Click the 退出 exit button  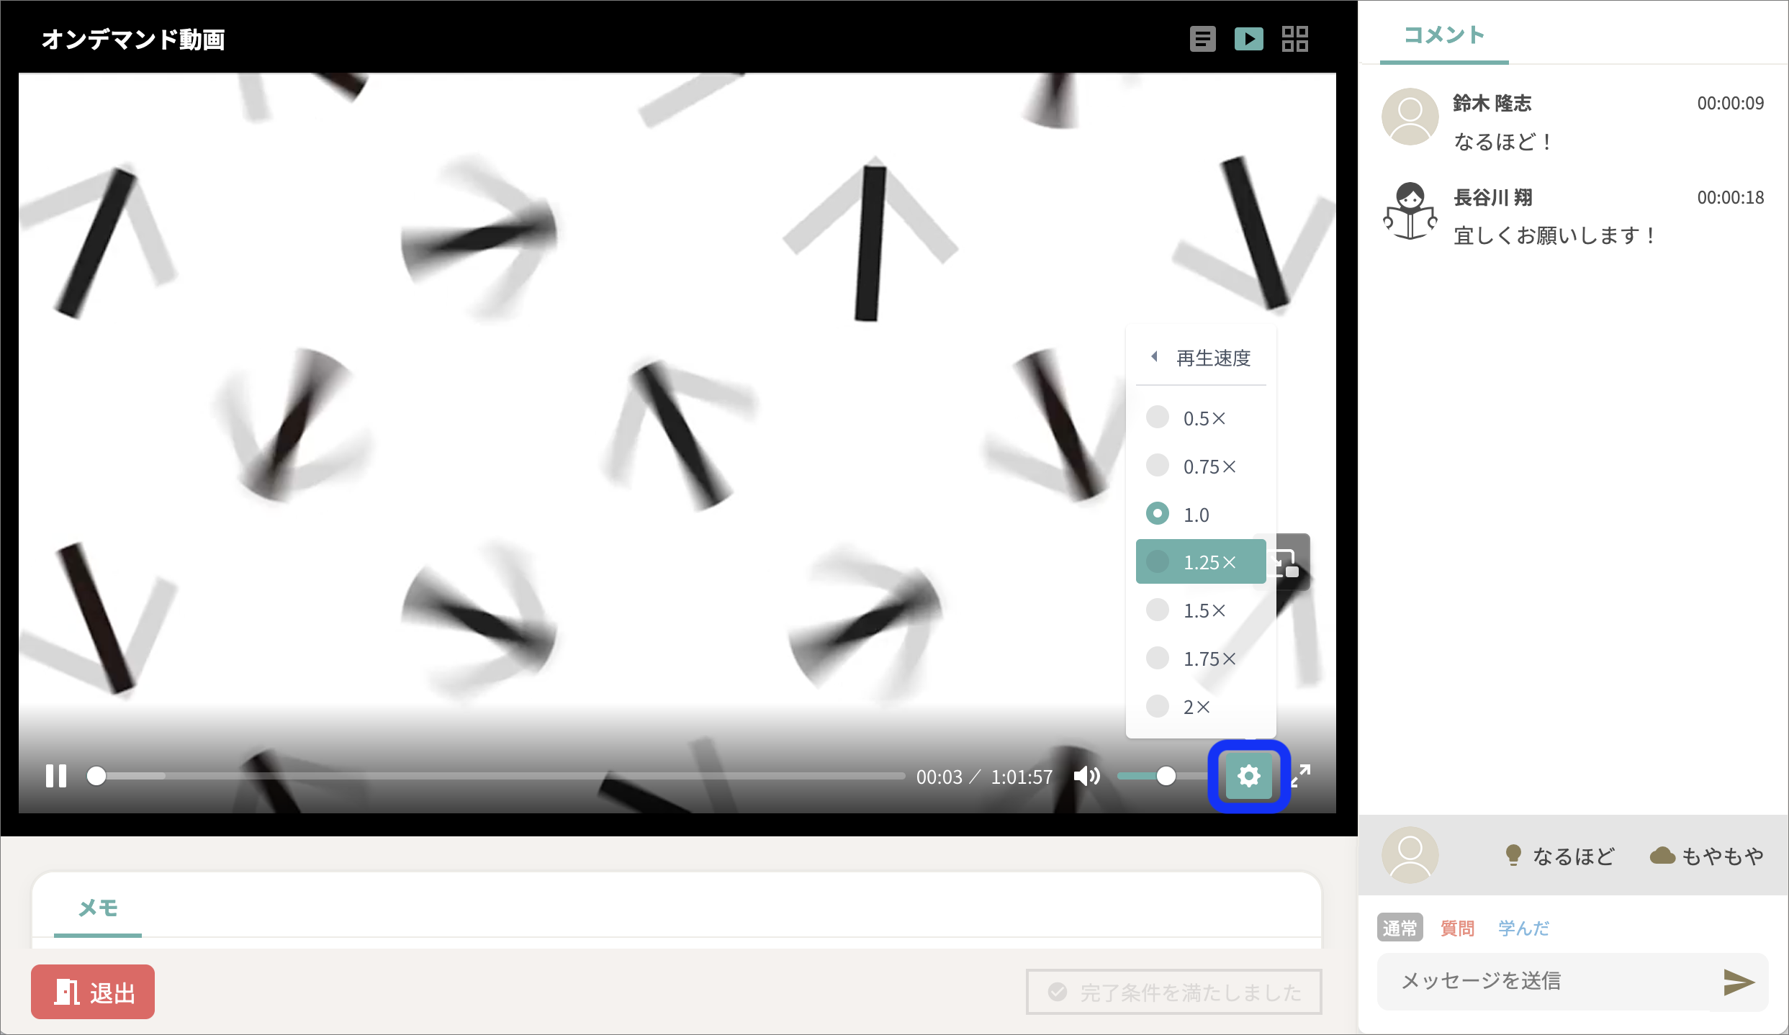coord(93,992)
